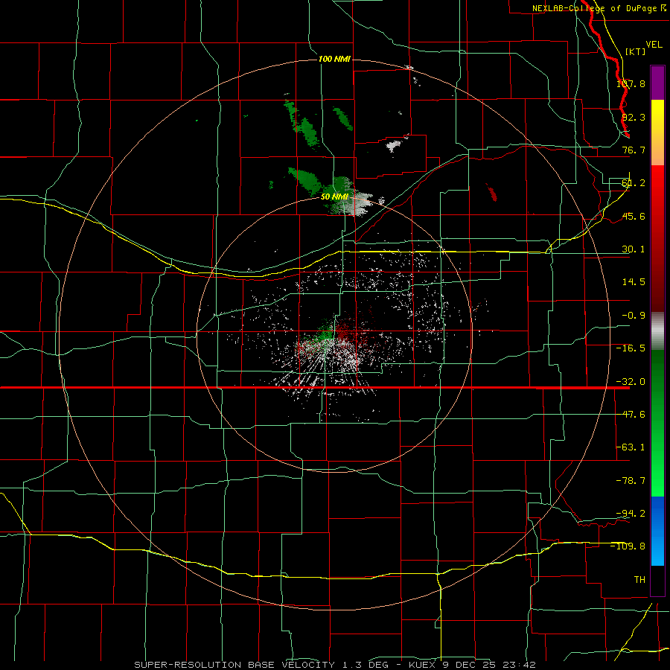Image resolution: width=670 pixels, height=670 pixels.
Task: Select the 61.2 scale value
Action: 634,183
